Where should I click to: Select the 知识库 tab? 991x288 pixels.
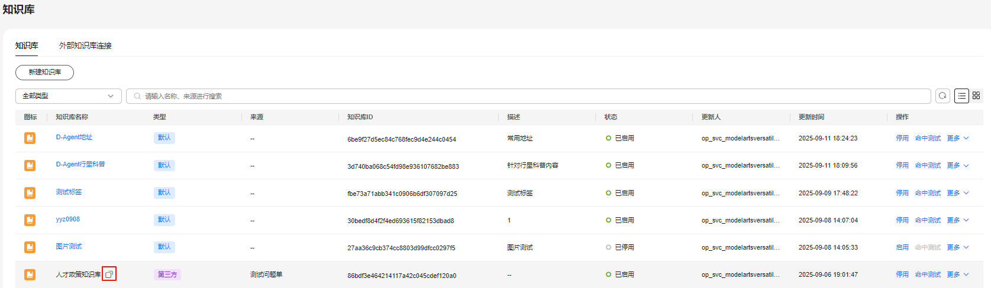[x=27, y=45]
